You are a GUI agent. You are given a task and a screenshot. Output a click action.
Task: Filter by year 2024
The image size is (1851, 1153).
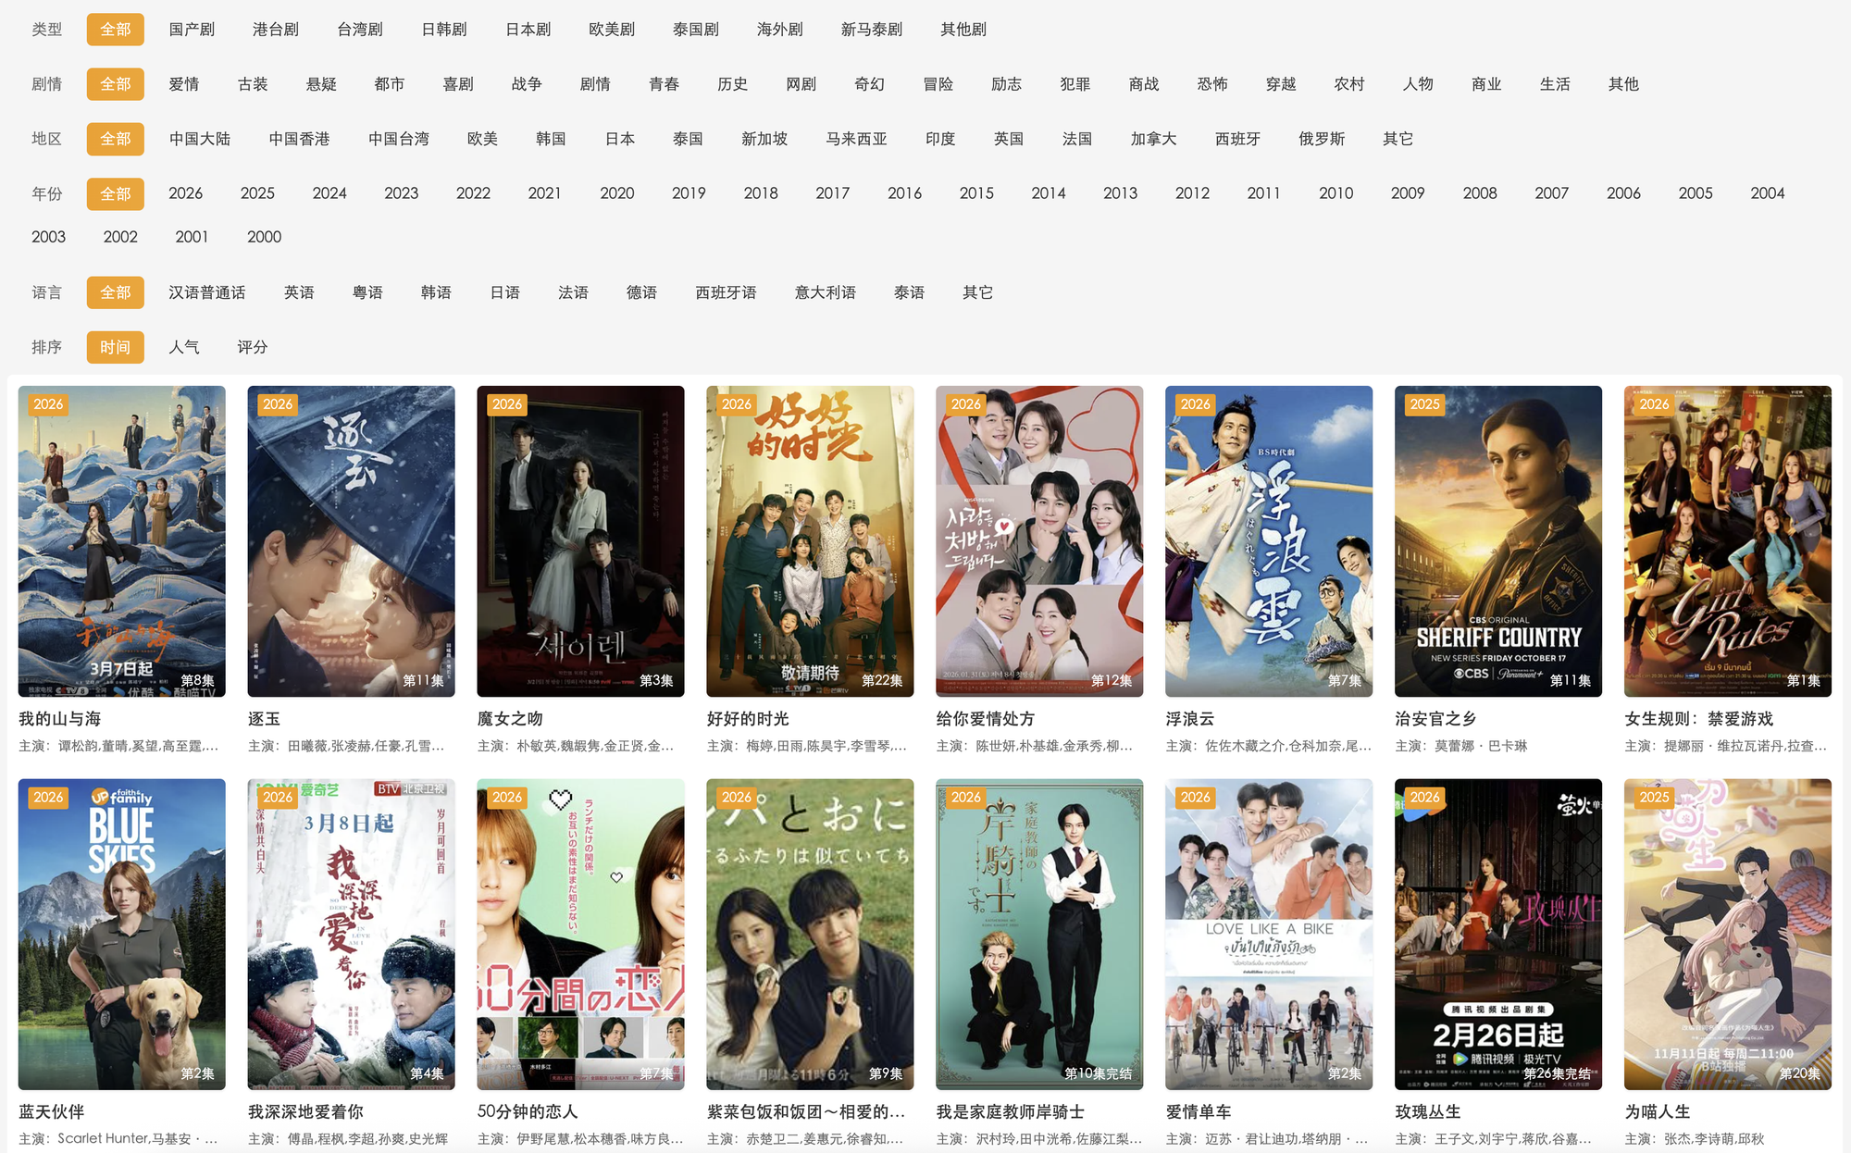pyautogui.click(x=329, y=193)
